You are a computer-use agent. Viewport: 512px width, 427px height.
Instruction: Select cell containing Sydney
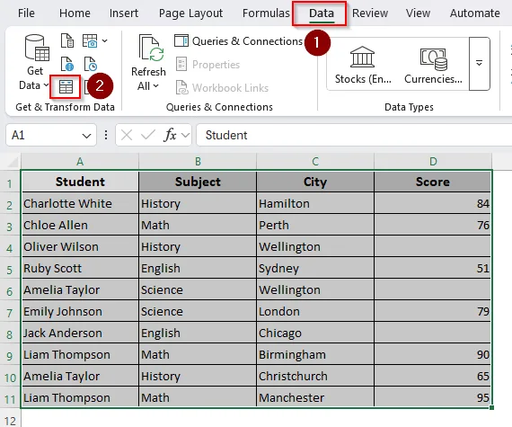315,268
